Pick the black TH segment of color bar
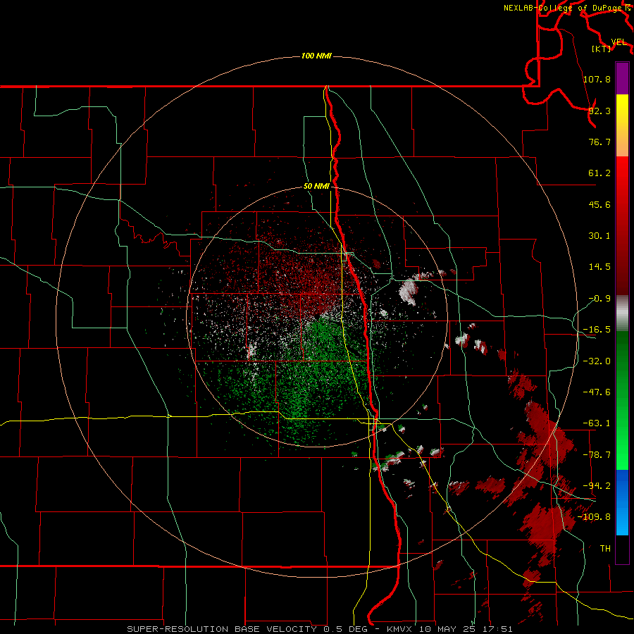 (622, 549)
